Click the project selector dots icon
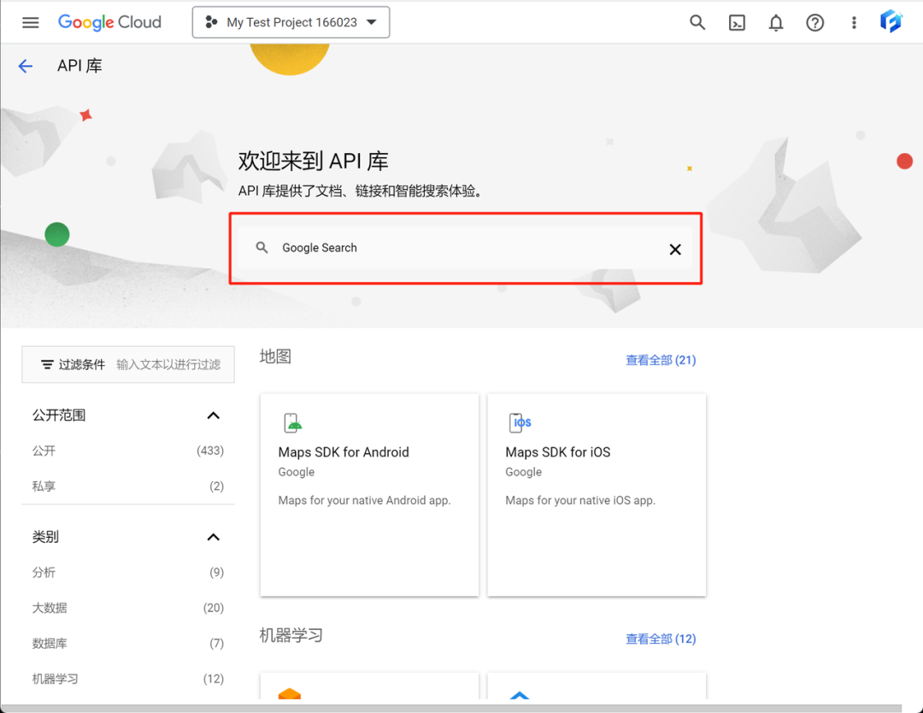 [x=211, y=22]
